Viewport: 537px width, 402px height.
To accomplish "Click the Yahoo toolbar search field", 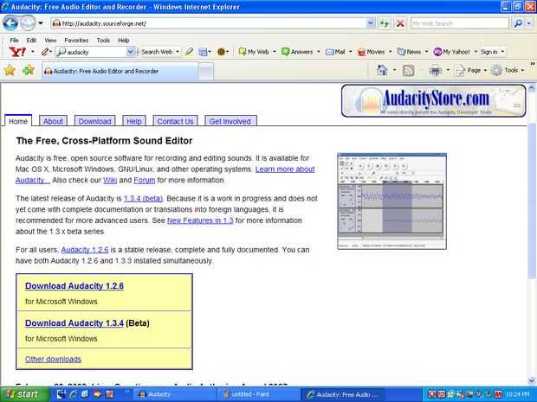I will click(91, 52).
